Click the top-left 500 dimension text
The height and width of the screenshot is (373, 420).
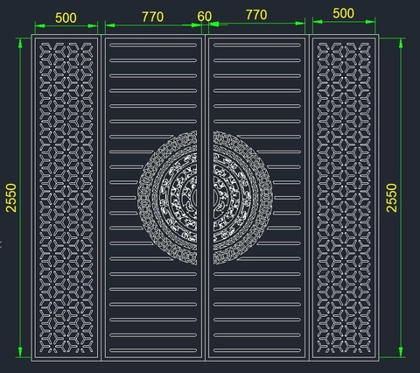tap(66, 18)
